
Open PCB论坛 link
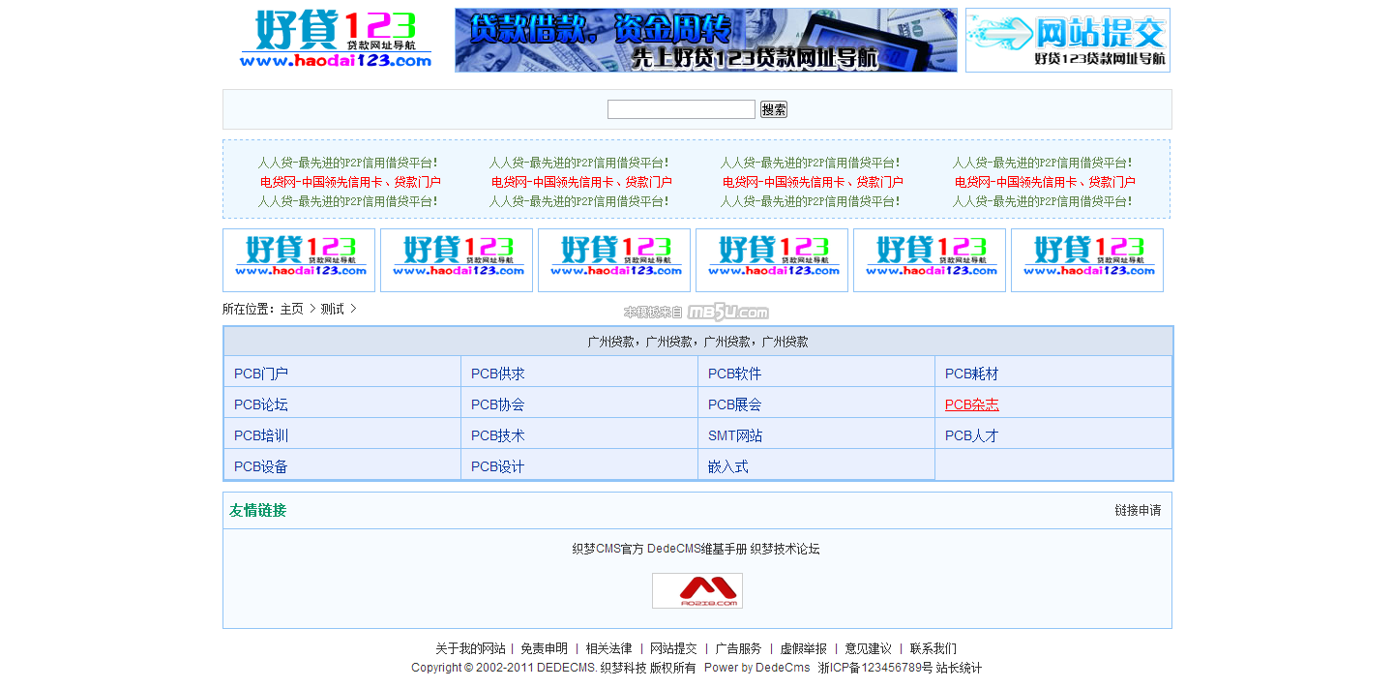[261, 404]
